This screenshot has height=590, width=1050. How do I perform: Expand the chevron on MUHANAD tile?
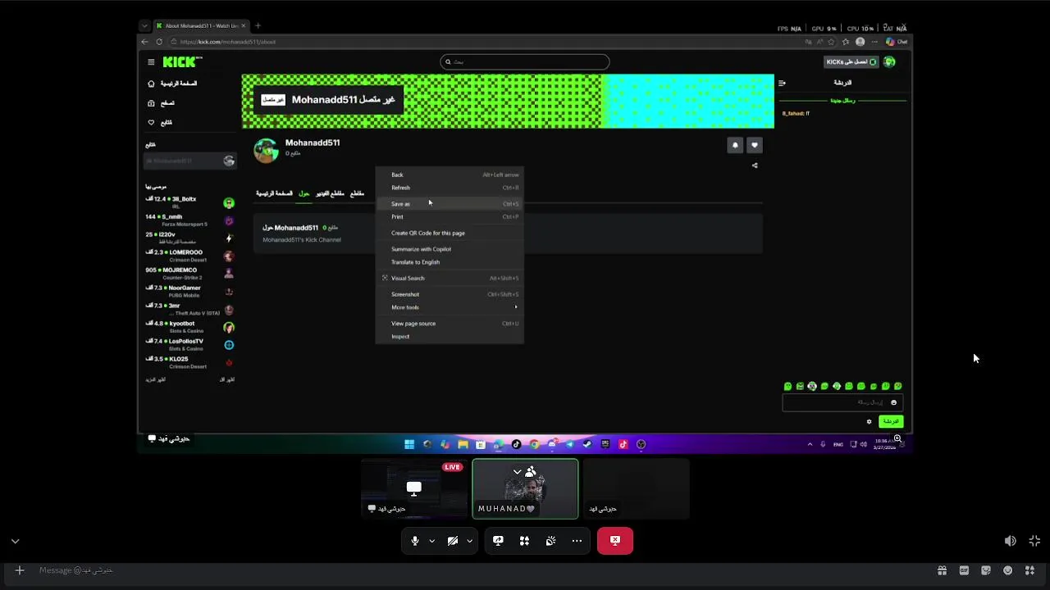pos(517,472)
